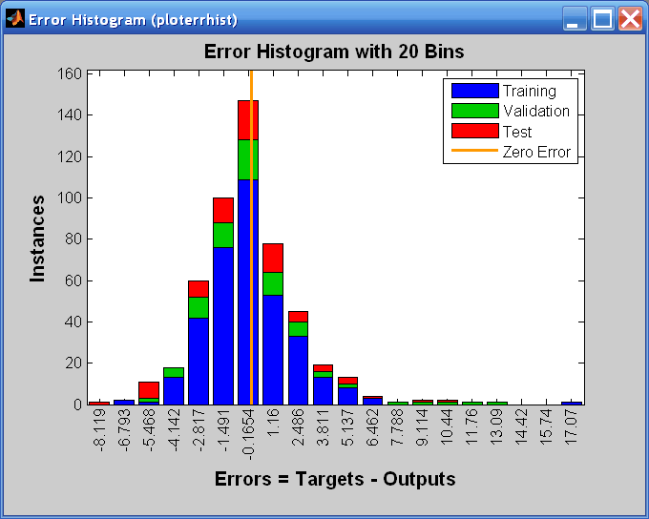This screenshot has width=649, height=519.
Task: Click the MATLAB icon in title bar
Action: [15, 19]
